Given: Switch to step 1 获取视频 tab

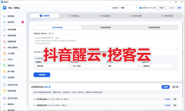Looking at the screenshot, I should 45,16.
